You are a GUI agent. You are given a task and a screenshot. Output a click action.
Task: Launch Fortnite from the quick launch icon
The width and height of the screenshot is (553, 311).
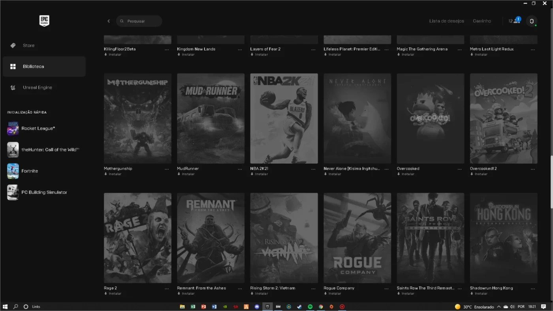[13, 171]
